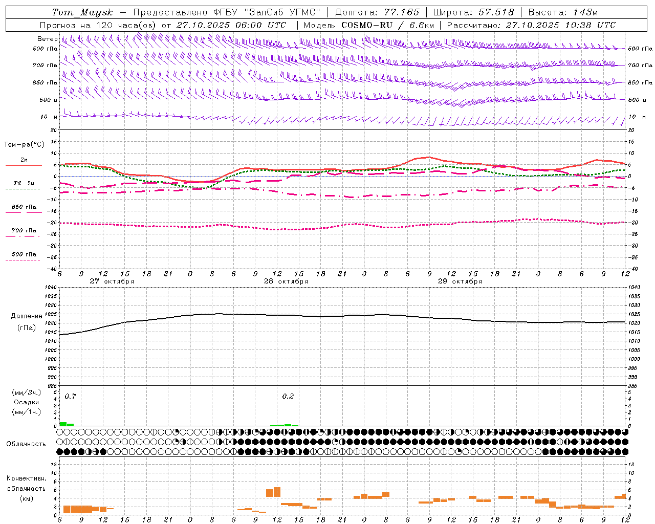Click the Модель COSMO-RU / 6.6км label
This screenshot has height=524, width=655.
coord(369,25)
